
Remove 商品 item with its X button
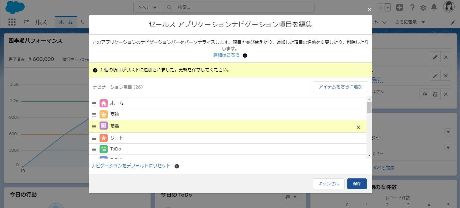tap(358, 127)
